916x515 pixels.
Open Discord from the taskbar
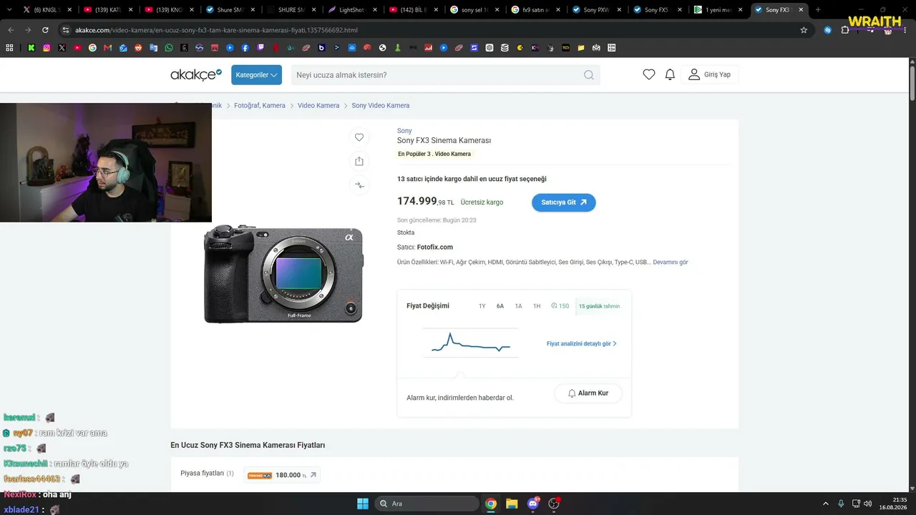coord(533,504)
